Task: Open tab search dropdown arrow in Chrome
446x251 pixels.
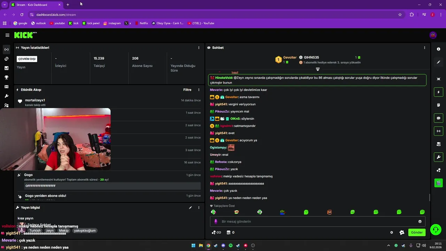Action: 5,5
